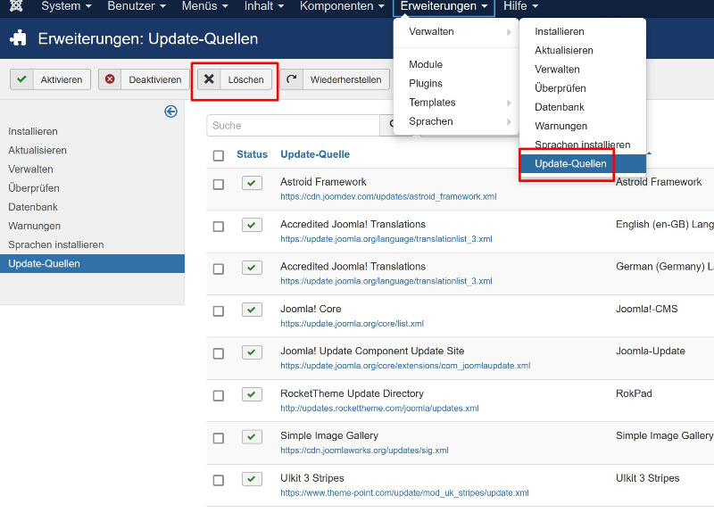
Task: Click the puzzle piece icon beside the page title
Action: coord(18,38)
